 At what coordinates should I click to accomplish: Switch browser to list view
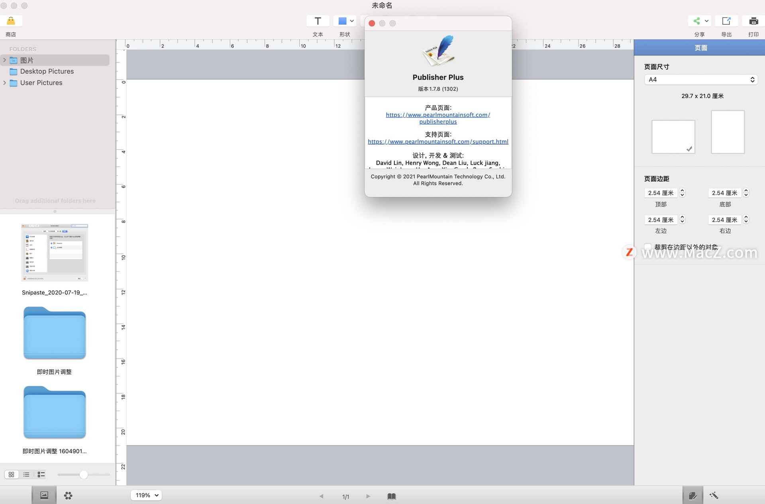[x=26, y=475]
